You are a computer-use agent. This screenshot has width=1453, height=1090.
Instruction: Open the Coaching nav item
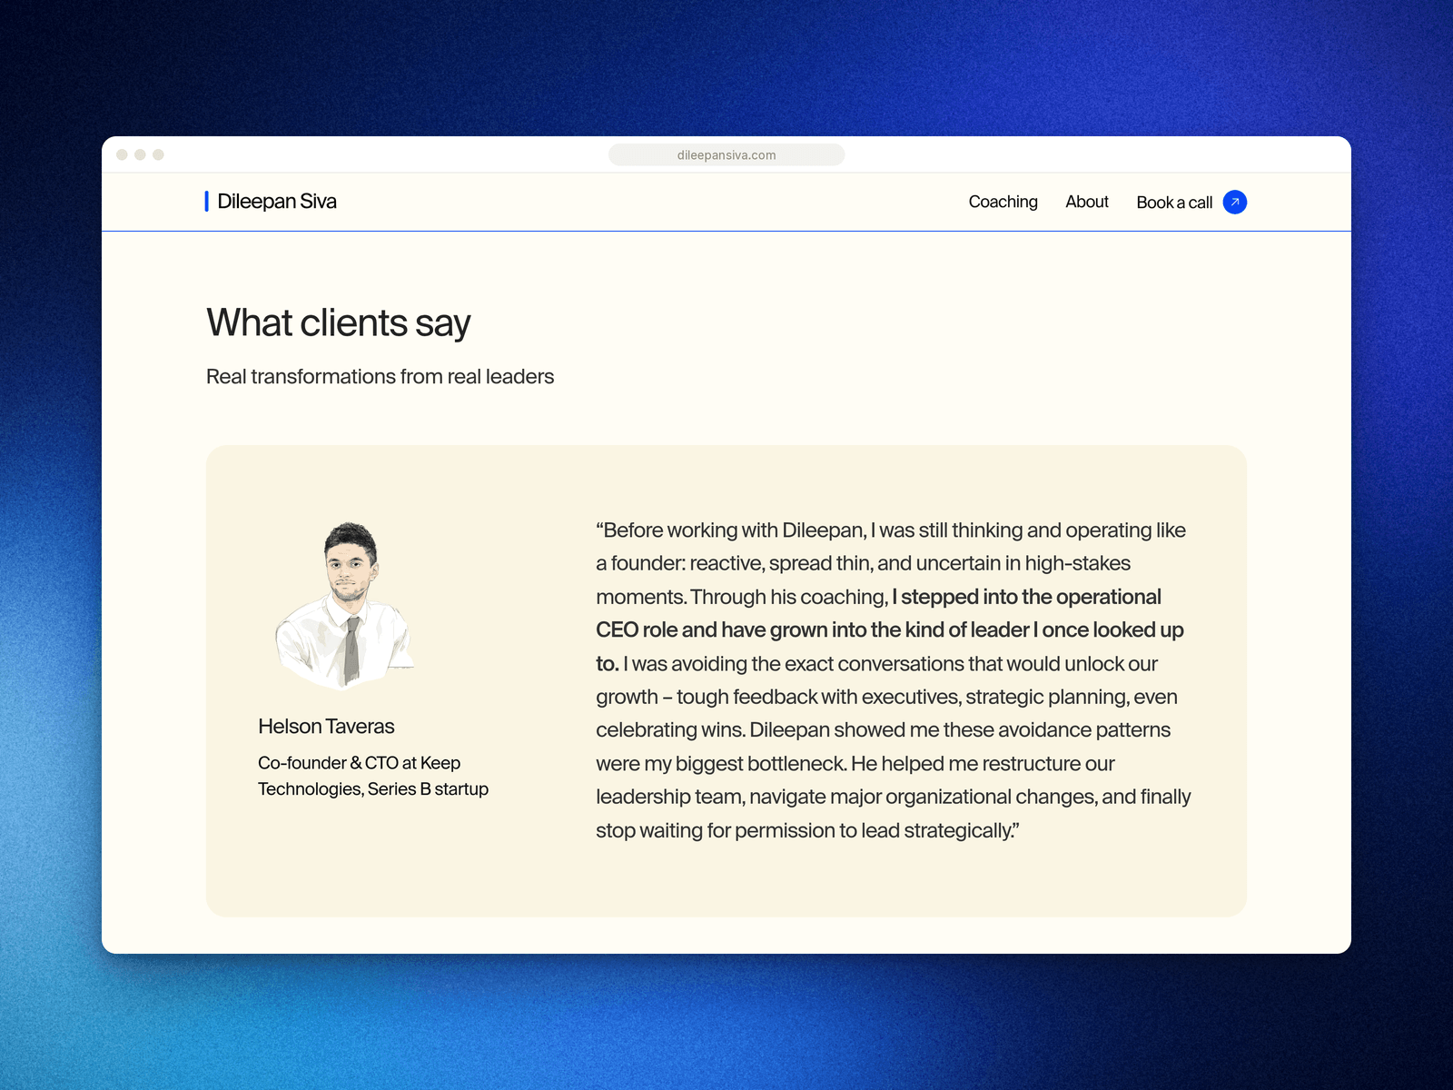[x=1003, y=202]
